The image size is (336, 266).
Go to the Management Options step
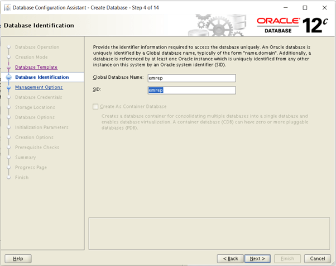(x=39, y=87)
